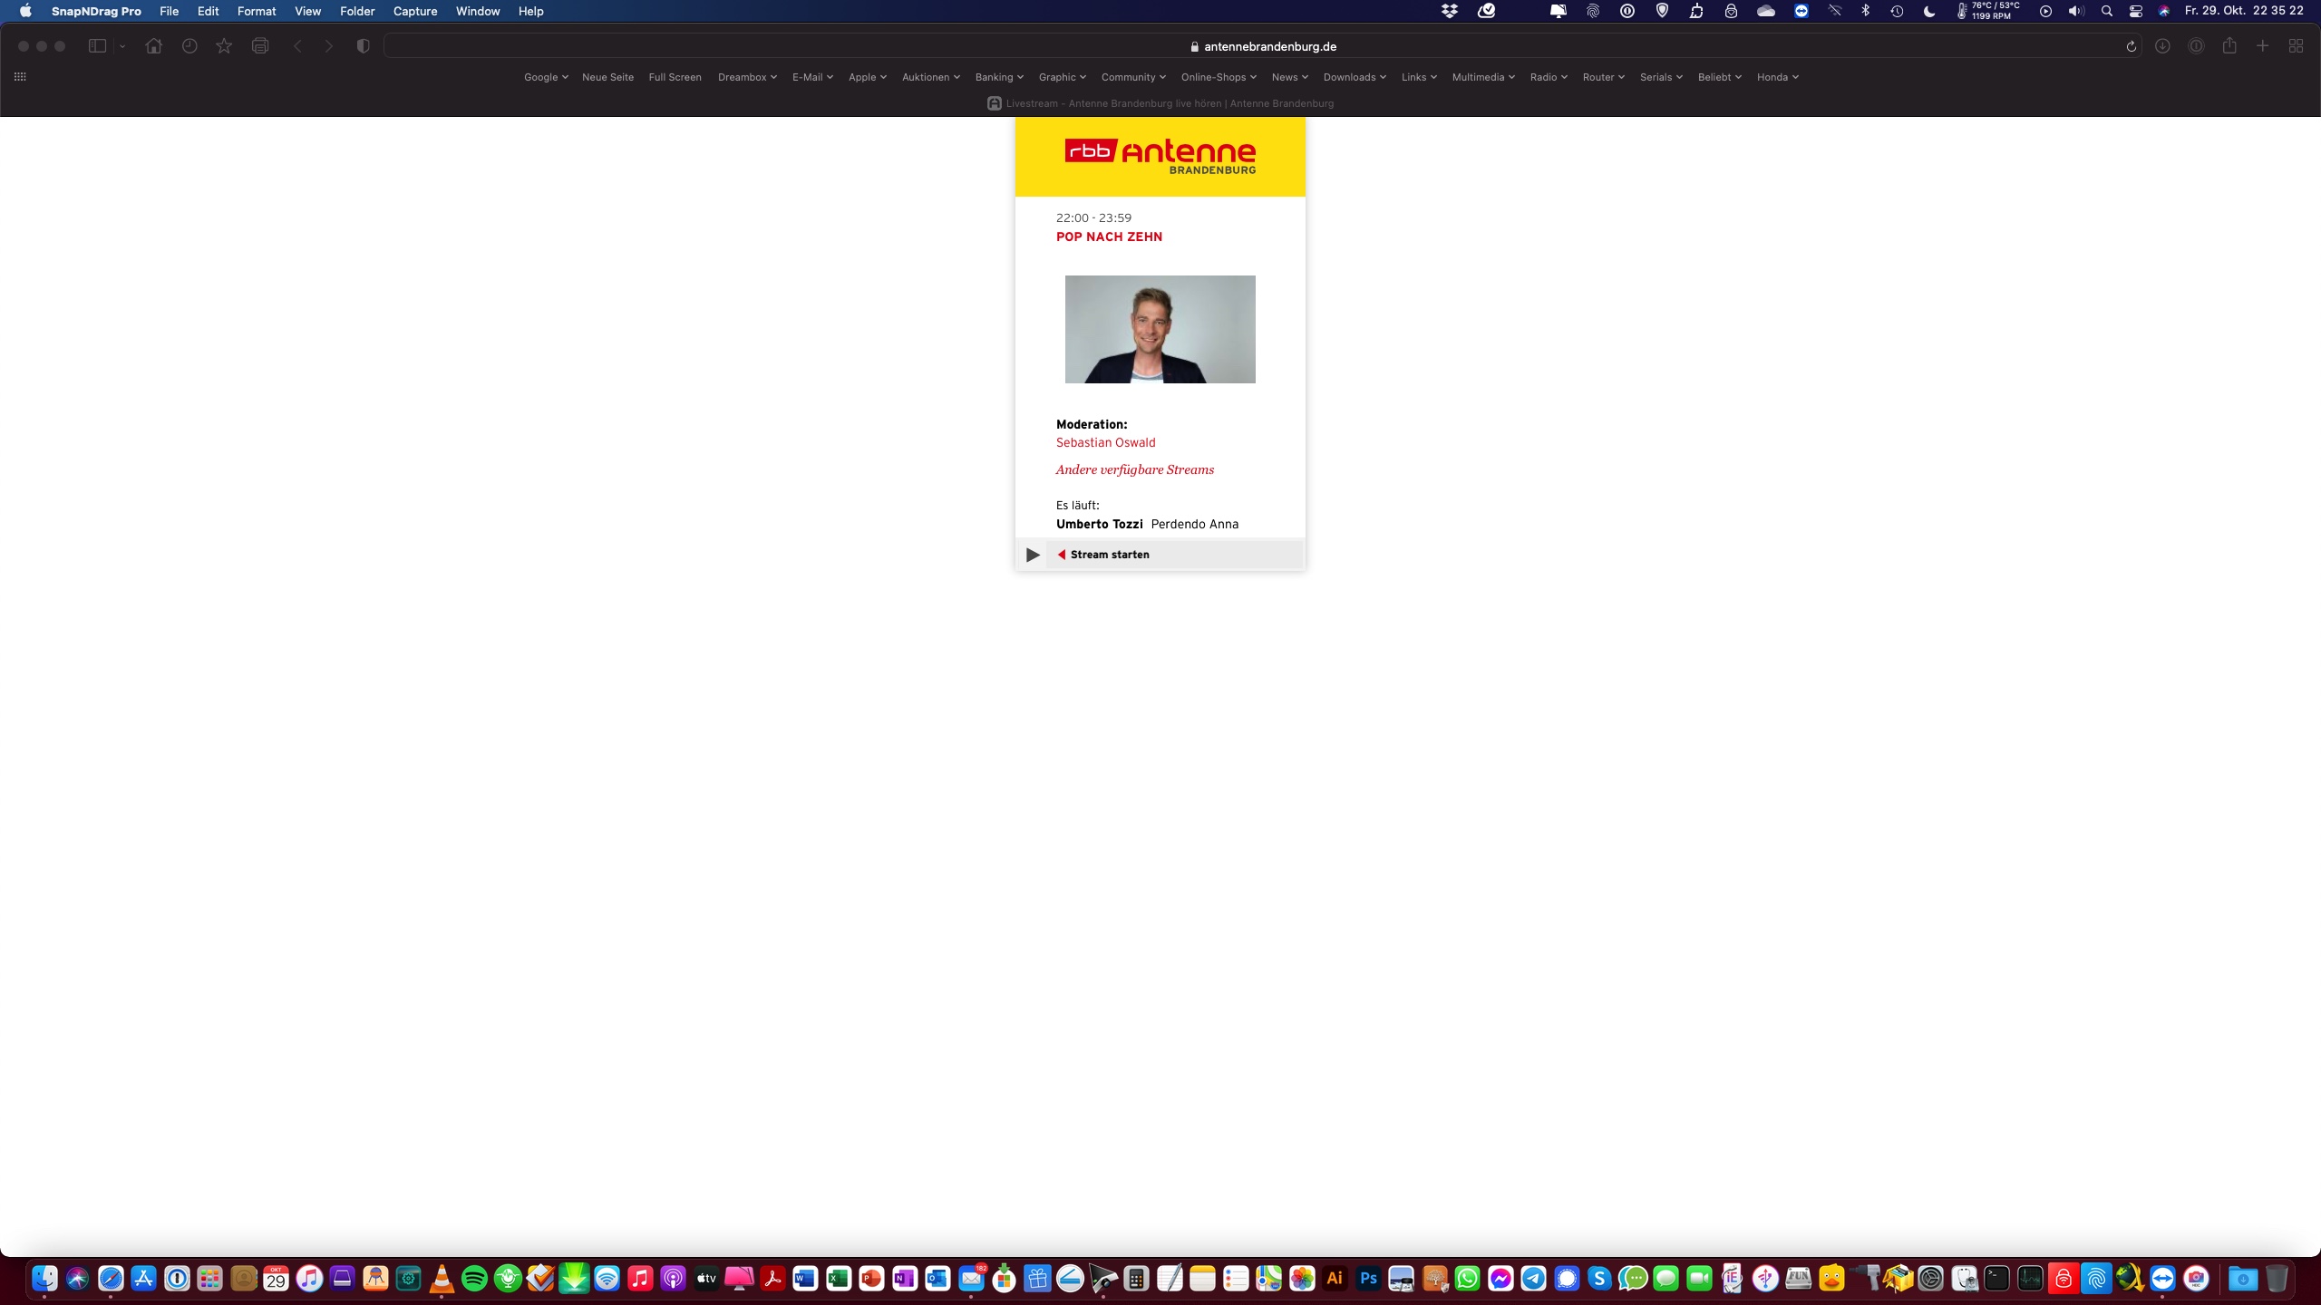Image resolution: width=2321 pixels, height=1305 pixels.
Task: Click the Safari home icon
Action: [x=153, y=46]
